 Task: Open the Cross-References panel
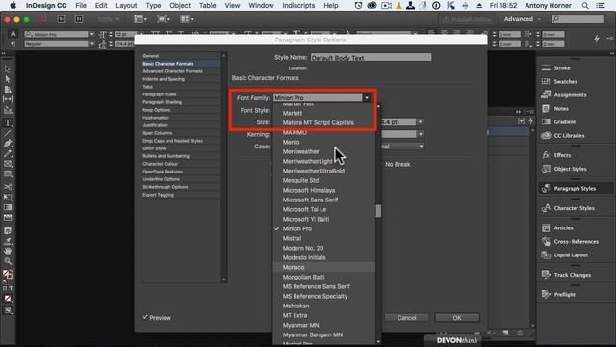coord(576,242)
